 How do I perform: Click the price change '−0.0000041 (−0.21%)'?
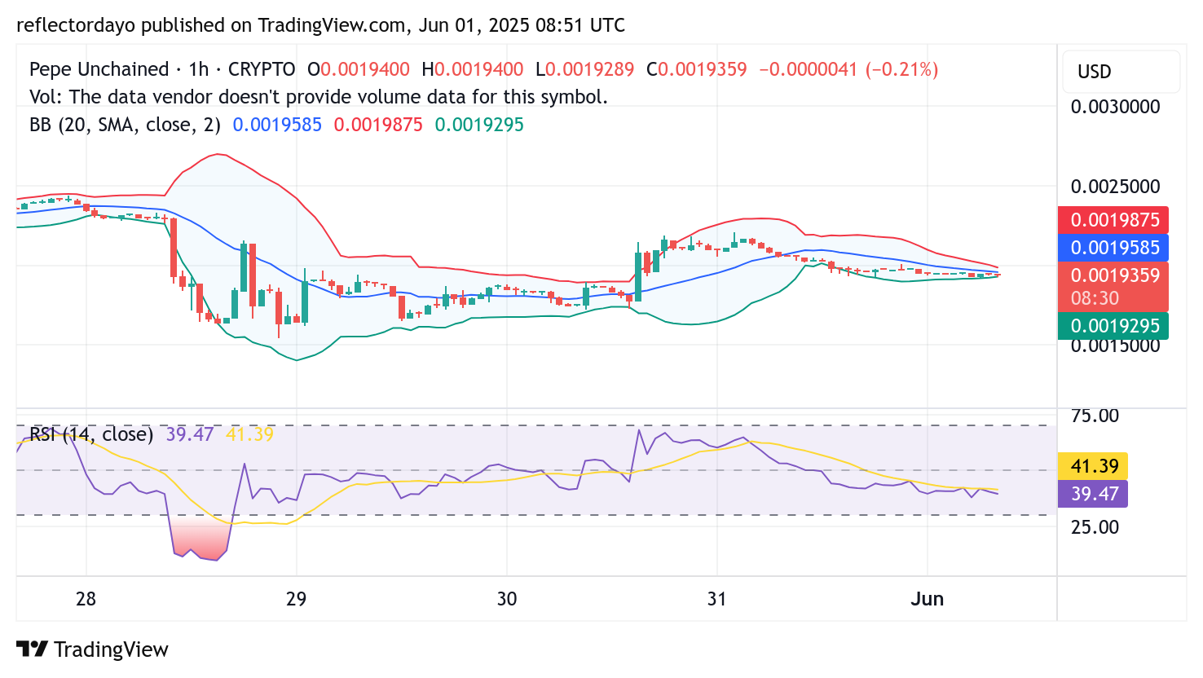(x=848, y=69)
